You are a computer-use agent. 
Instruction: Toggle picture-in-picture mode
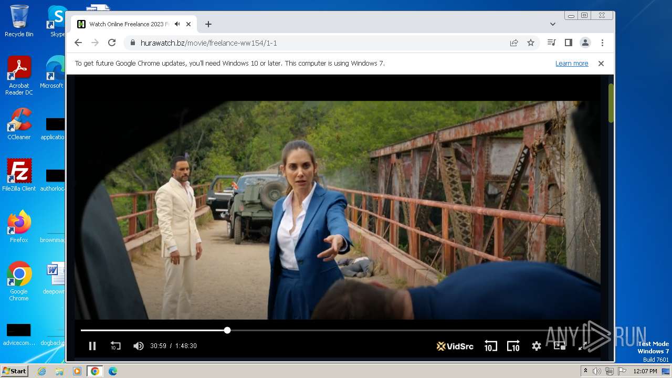pyautogui.click(x=560, y=346)
